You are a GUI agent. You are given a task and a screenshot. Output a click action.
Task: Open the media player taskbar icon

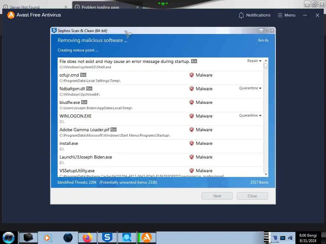click(47, 238)
